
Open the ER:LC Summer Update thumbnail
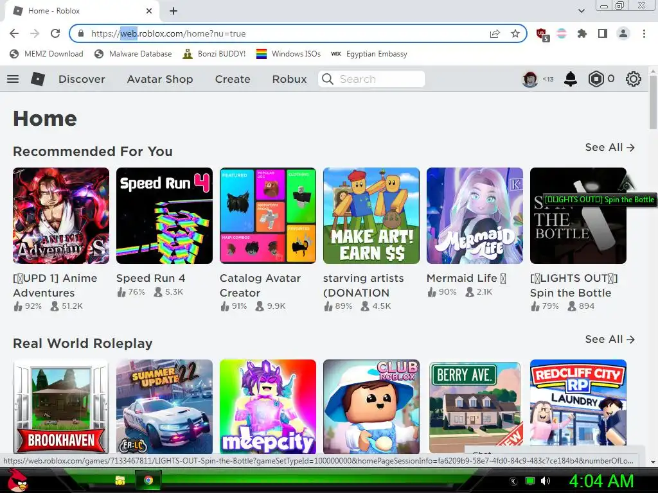(x=164, y=406)
